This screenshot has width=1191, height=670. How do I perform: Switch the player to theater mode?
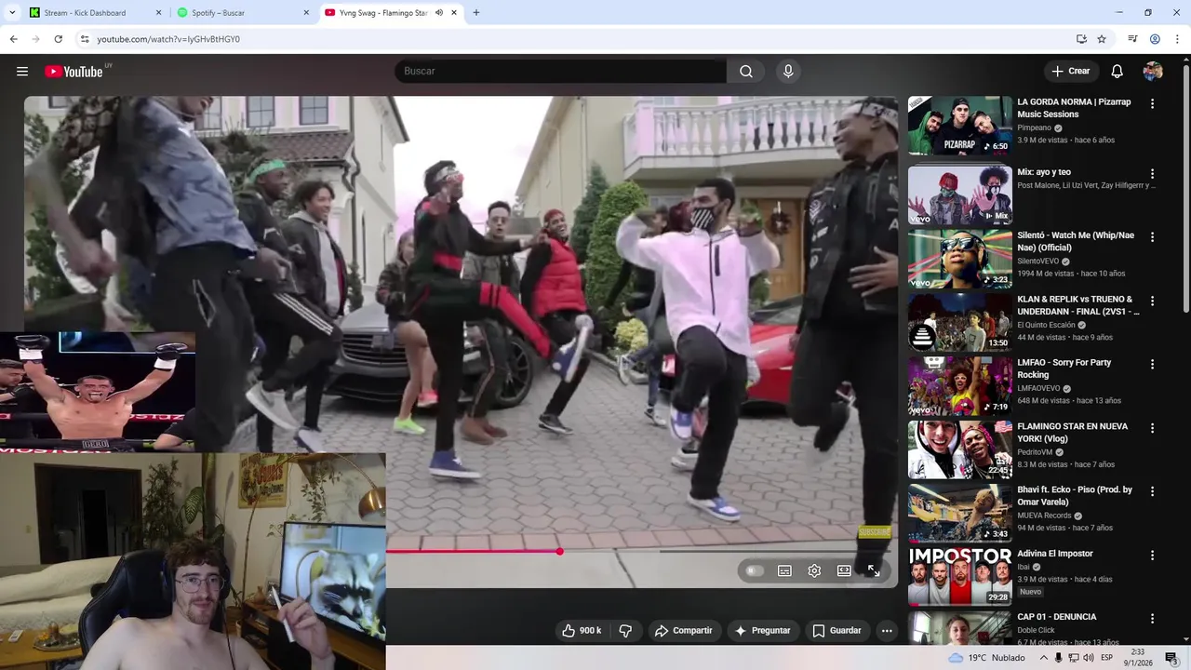click(x=844, y=570)
